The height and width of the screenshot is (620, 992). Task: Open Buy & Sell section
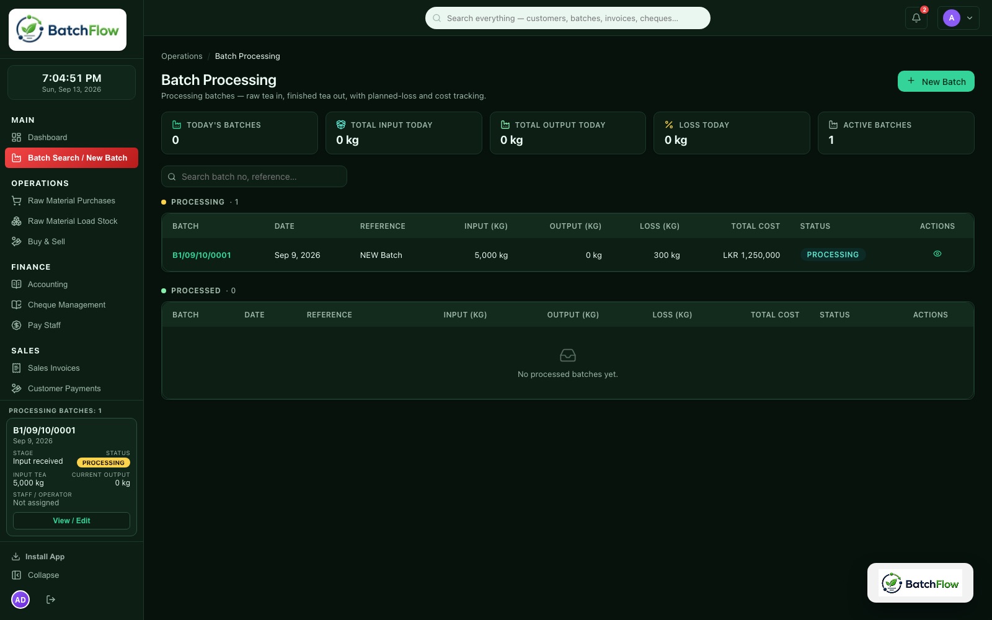pyautogui.click(x=71, y=242)
